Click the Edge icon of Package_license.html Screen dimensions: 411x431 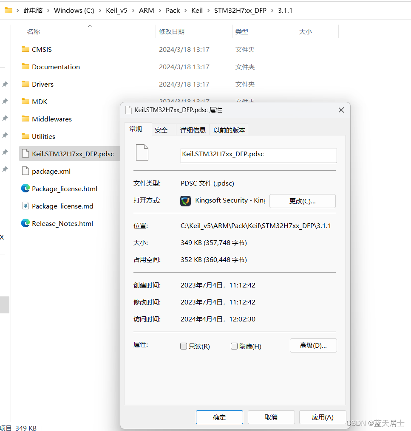tap(26, 188)
